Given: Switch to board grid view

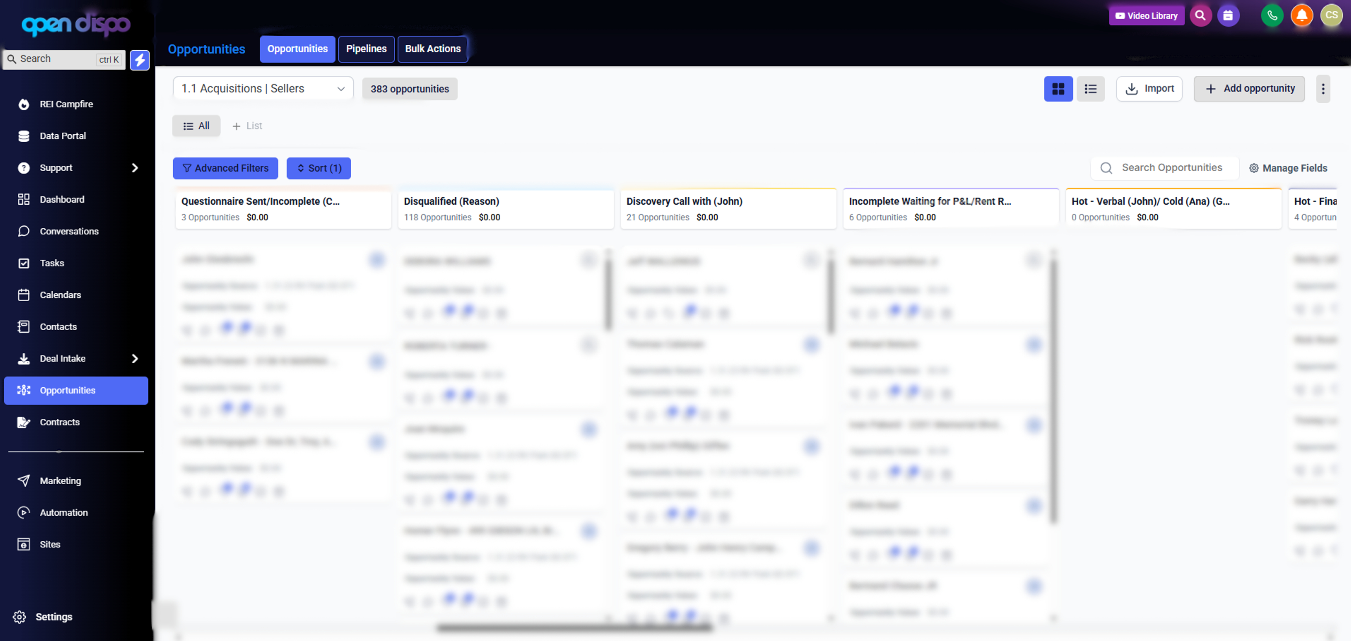Looking at the screenshot, I should point(1058,89).
